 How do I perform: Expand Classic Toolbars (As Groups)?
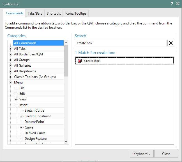click(10, 77)
